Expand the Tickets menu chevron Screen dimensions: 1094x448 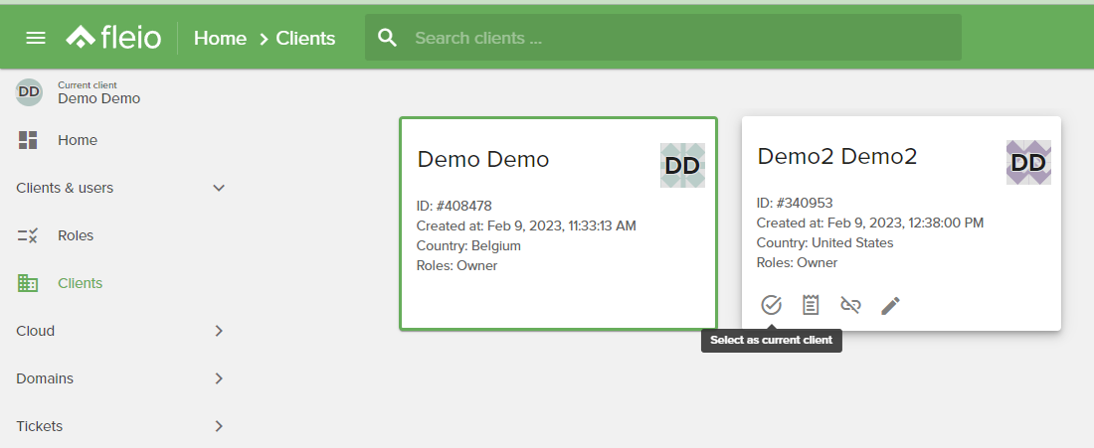[x=219, y=426]
